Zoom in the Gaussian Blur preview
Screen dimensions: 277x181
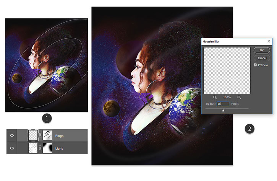[239, 97]
